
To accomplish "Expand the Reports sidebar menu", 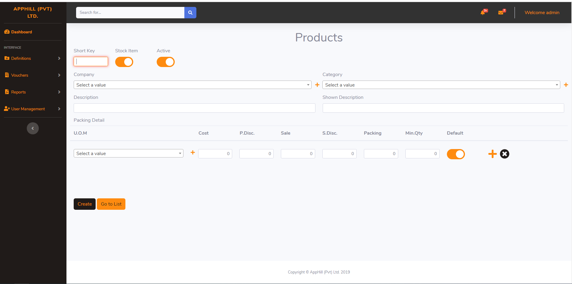I will click(32, 92).
